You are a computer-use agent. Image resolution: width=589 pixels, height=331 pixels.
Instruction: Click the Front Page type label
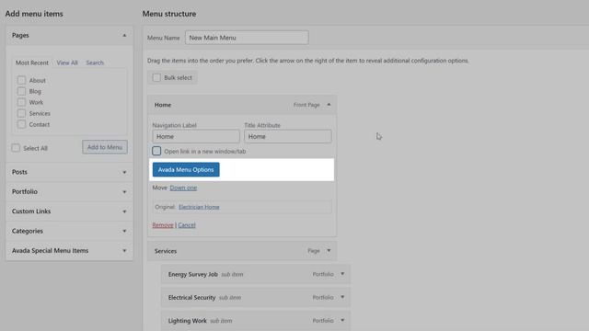306,105
